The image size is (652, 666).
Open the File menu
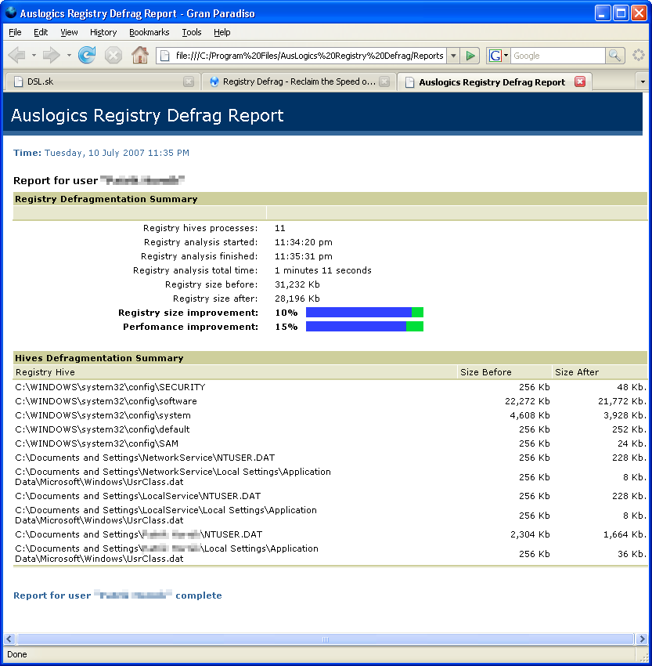click(x=15, y=32)
